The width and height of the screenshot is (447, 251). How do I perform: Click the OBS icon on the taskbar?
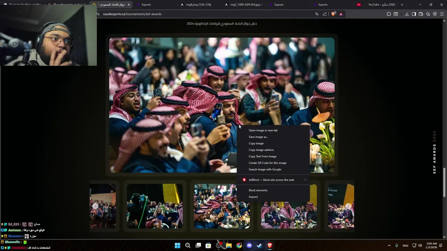[x=219, y=245]
